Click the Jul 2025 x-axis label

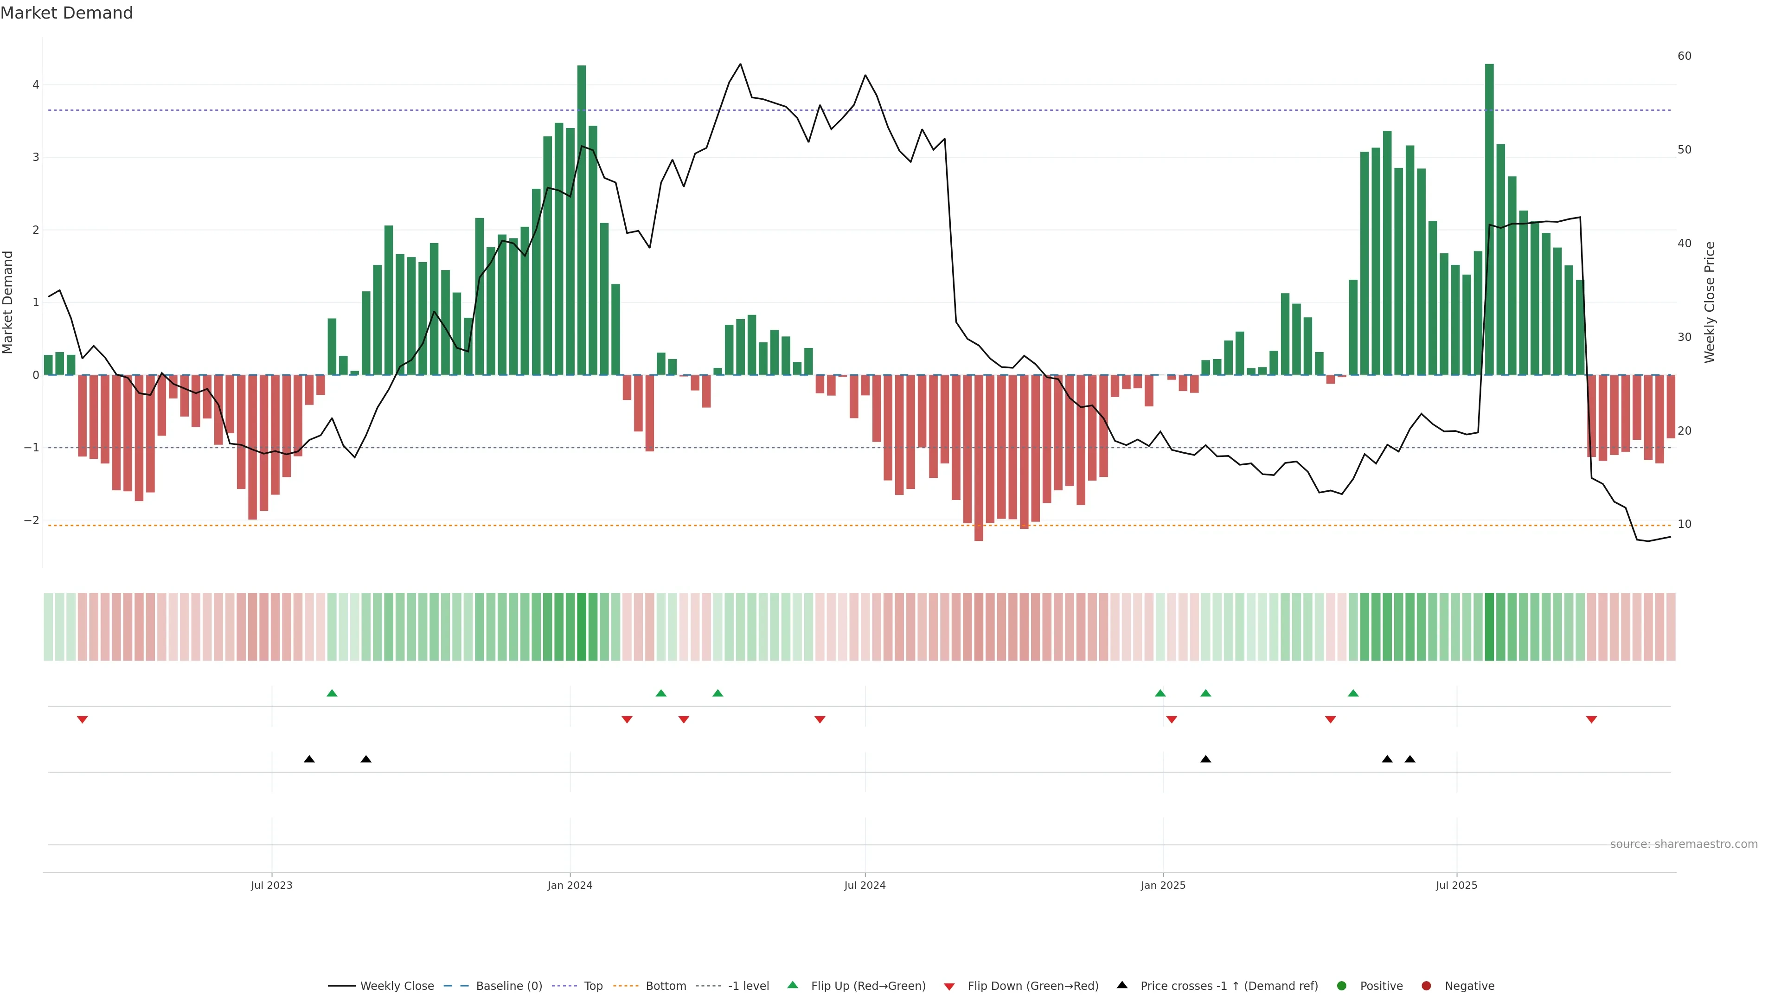(1456, 885)
